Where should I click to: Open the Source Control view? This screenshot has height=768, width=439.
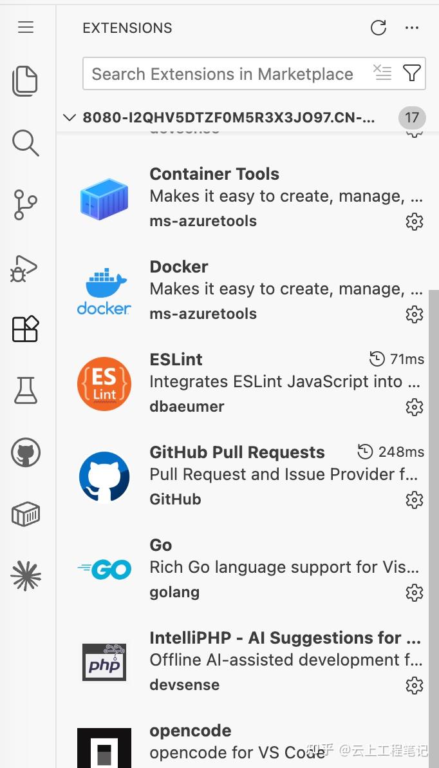[x=25, y=205]
